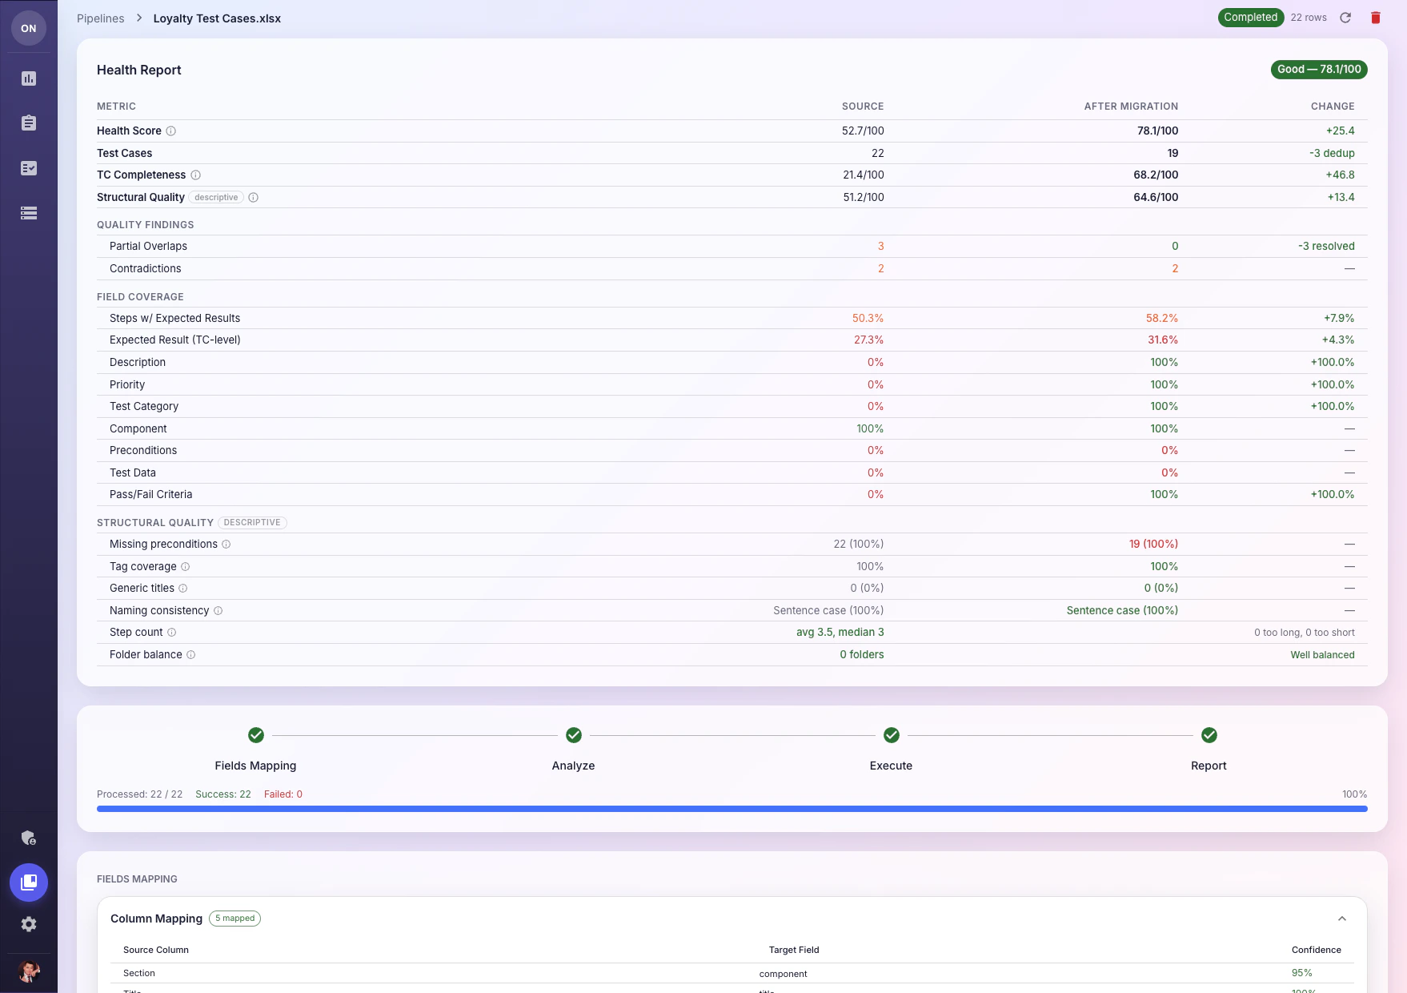Click the 5 mapped badge in Column Mapping
Screen dimensions: 1407x993
tap(234, 919)
